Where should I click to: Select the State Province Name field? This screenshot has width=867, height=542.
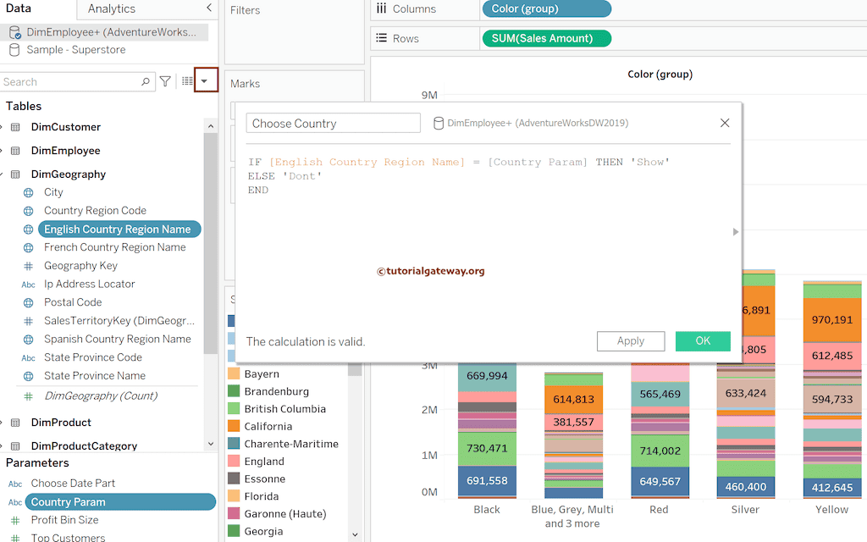click(x=95, y=376)
